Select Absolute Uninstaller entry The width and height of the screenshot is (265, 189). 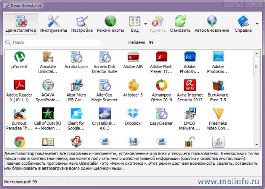click(x=48, y=63)
